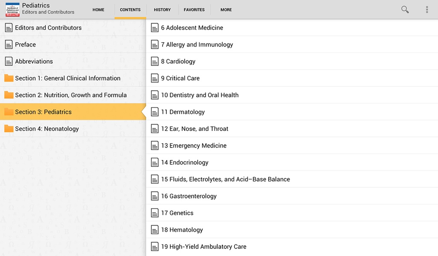Go to the Home tab
The image size is (438, 256).
[x=98, y=10]
